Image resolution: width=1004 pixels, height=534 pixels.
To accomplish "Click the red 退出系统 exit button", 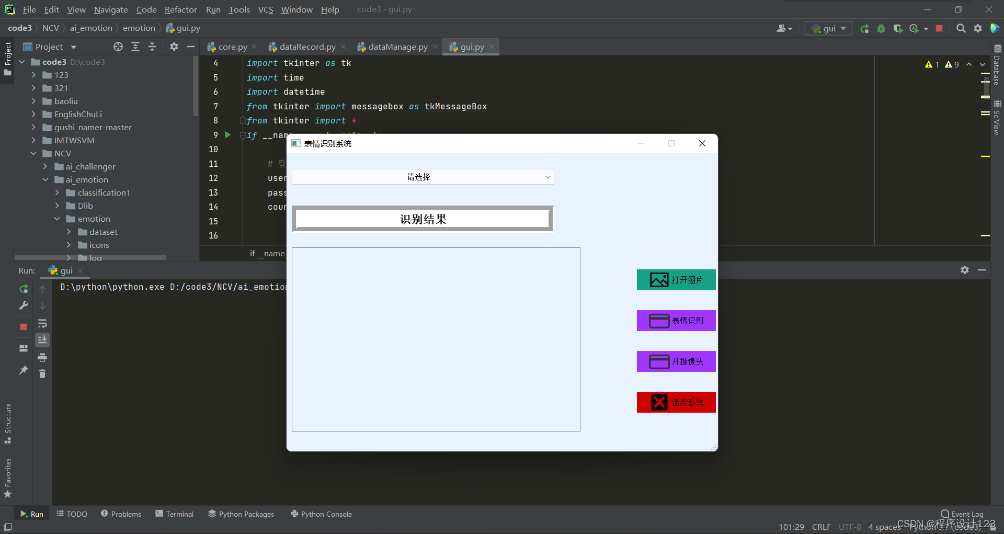I will [676, 402].
